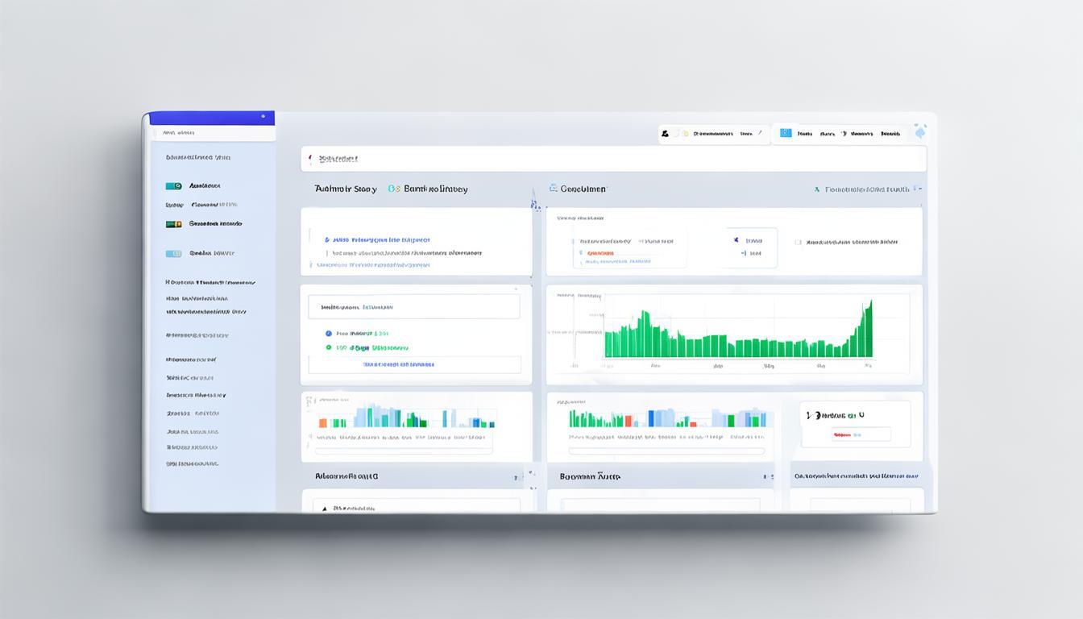The image size is (1083, 619).
Task: Click the teal icon beside first sidebar item
Action: [x=173, y=186]
